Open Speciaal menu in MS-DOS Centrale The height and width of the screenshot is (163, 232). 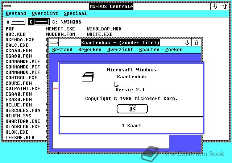click(75, 13)
